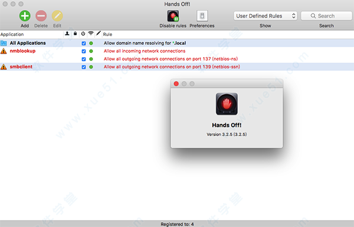Click Hands Off! app icon in About window

pyautogui.click(x=227, y=104)
